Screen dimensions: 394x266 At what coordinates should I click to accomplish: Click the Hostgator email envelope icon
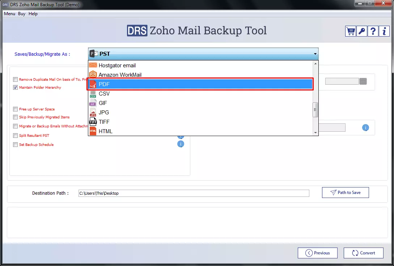93,65
